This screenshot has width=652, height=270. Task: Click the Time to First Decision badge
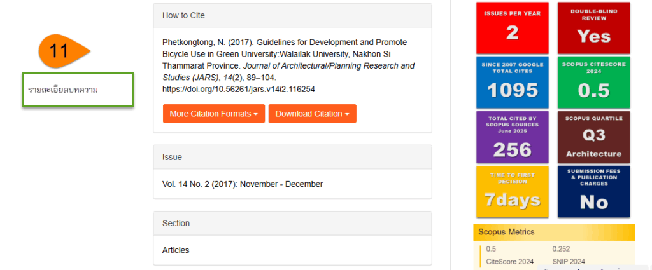coord(513,191)
